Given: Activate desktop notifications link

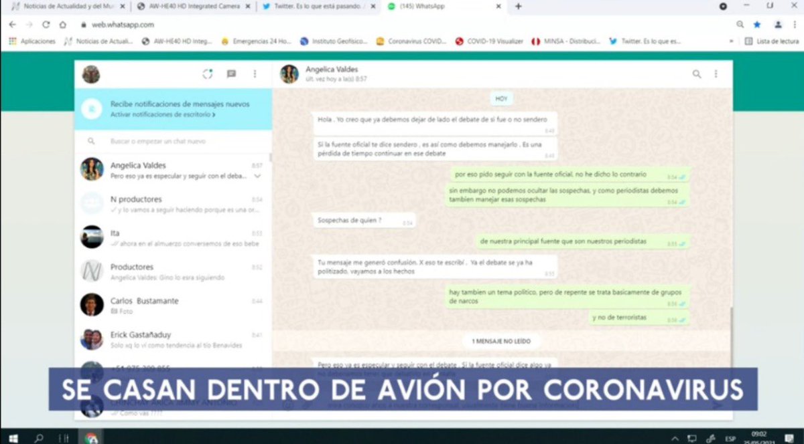Looking at the screenshot, I should pos(163,115).
